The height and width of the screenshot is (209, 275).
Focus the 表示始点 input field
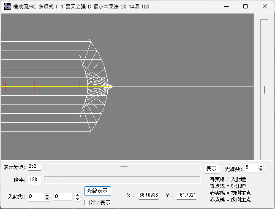[34, 166]
